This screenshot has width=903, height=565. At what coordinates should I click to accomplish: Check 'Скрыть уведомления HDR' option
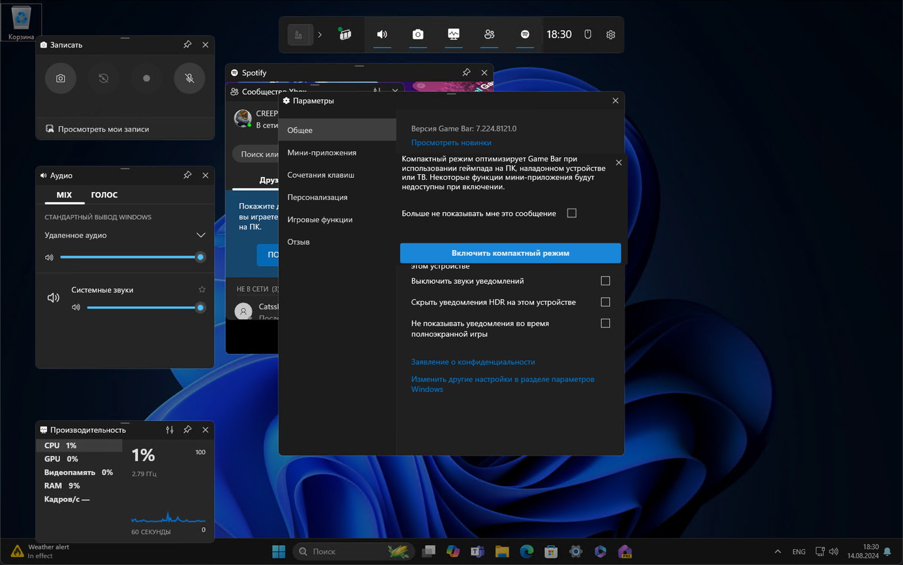605,302
